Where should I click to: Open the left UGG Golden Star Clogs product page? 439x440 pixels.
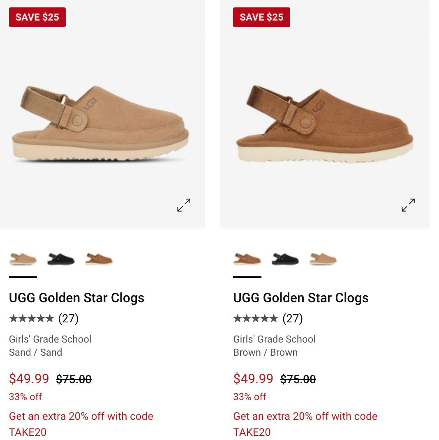click(77, 297)
